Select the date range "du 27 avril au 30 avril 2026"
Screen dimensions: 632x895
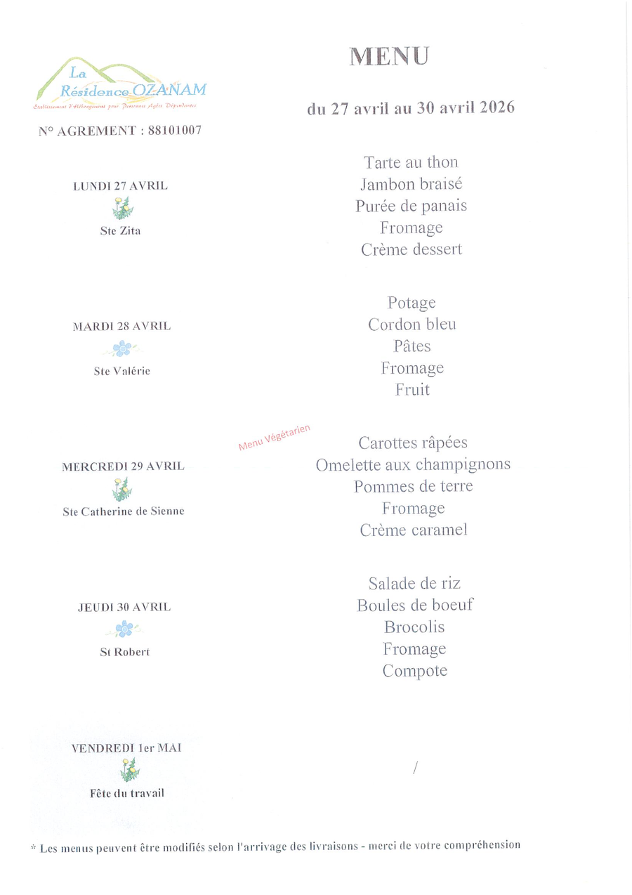[411, 108]
